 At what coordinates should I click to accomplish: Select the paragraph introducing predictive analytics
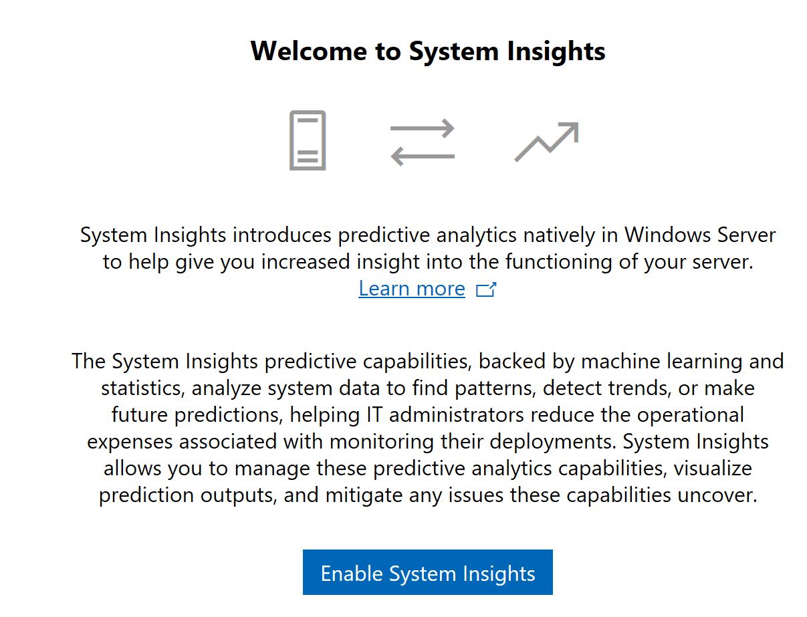(x=428, y=249)
